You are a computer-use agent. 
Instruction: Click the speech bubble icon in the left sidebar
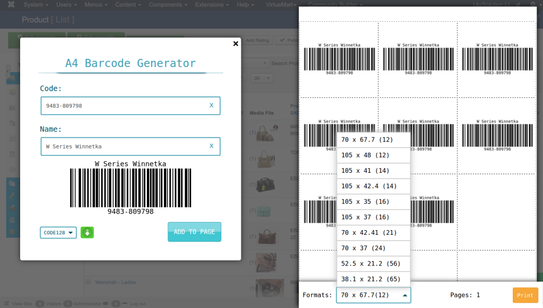pos(12,170)
